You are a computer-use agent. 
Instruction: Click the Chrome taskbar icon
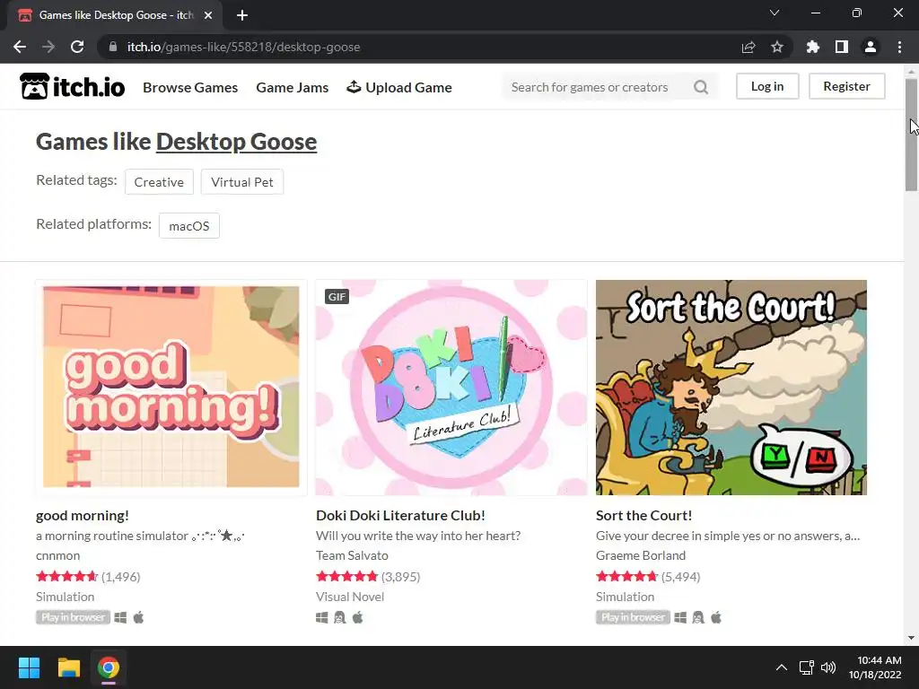pyautogui.click(x=109, y=667)
